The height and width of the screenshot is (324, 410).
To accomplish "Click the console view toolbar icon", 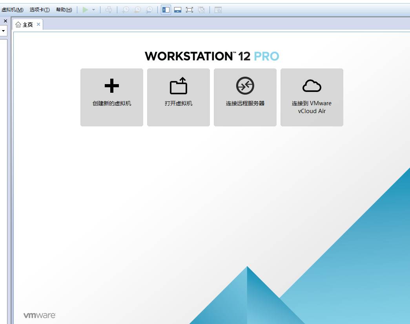I will (x=218, y=10).
